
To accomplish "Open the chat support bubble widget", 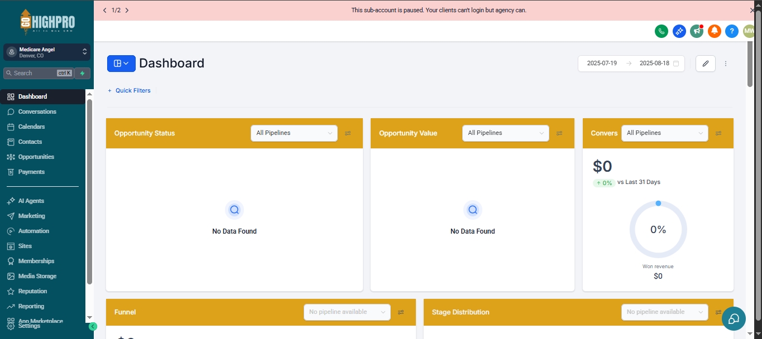I will (x=734, y=319).
